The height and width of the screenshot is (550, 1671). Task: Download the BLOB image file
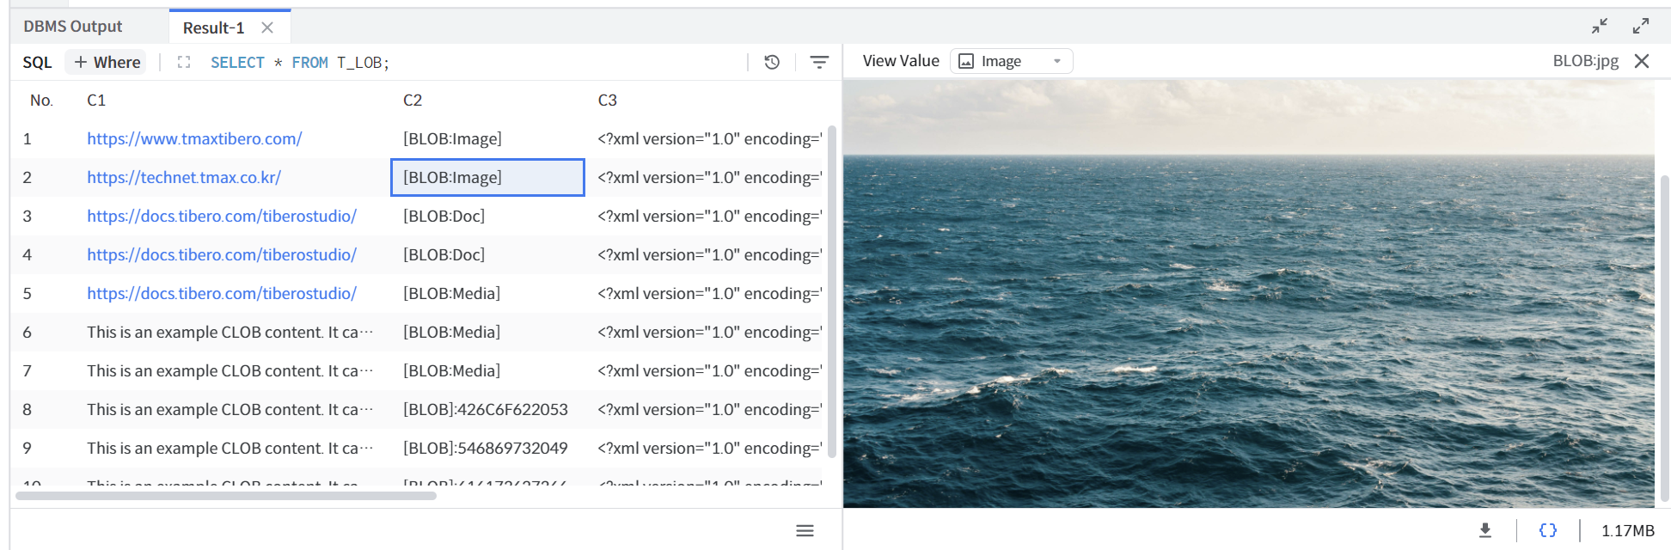tap(1484, 530)
